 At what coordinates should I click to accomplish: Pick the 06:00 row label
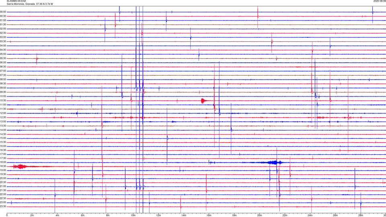point(3,63)
